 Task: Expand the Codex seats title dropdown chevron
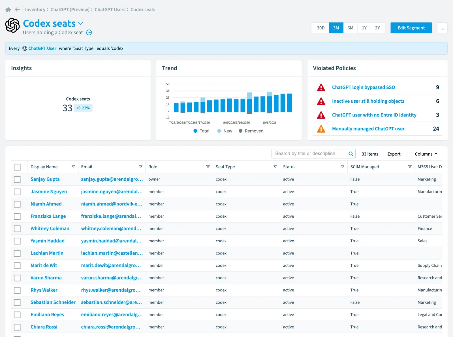(x=81, y=23)
